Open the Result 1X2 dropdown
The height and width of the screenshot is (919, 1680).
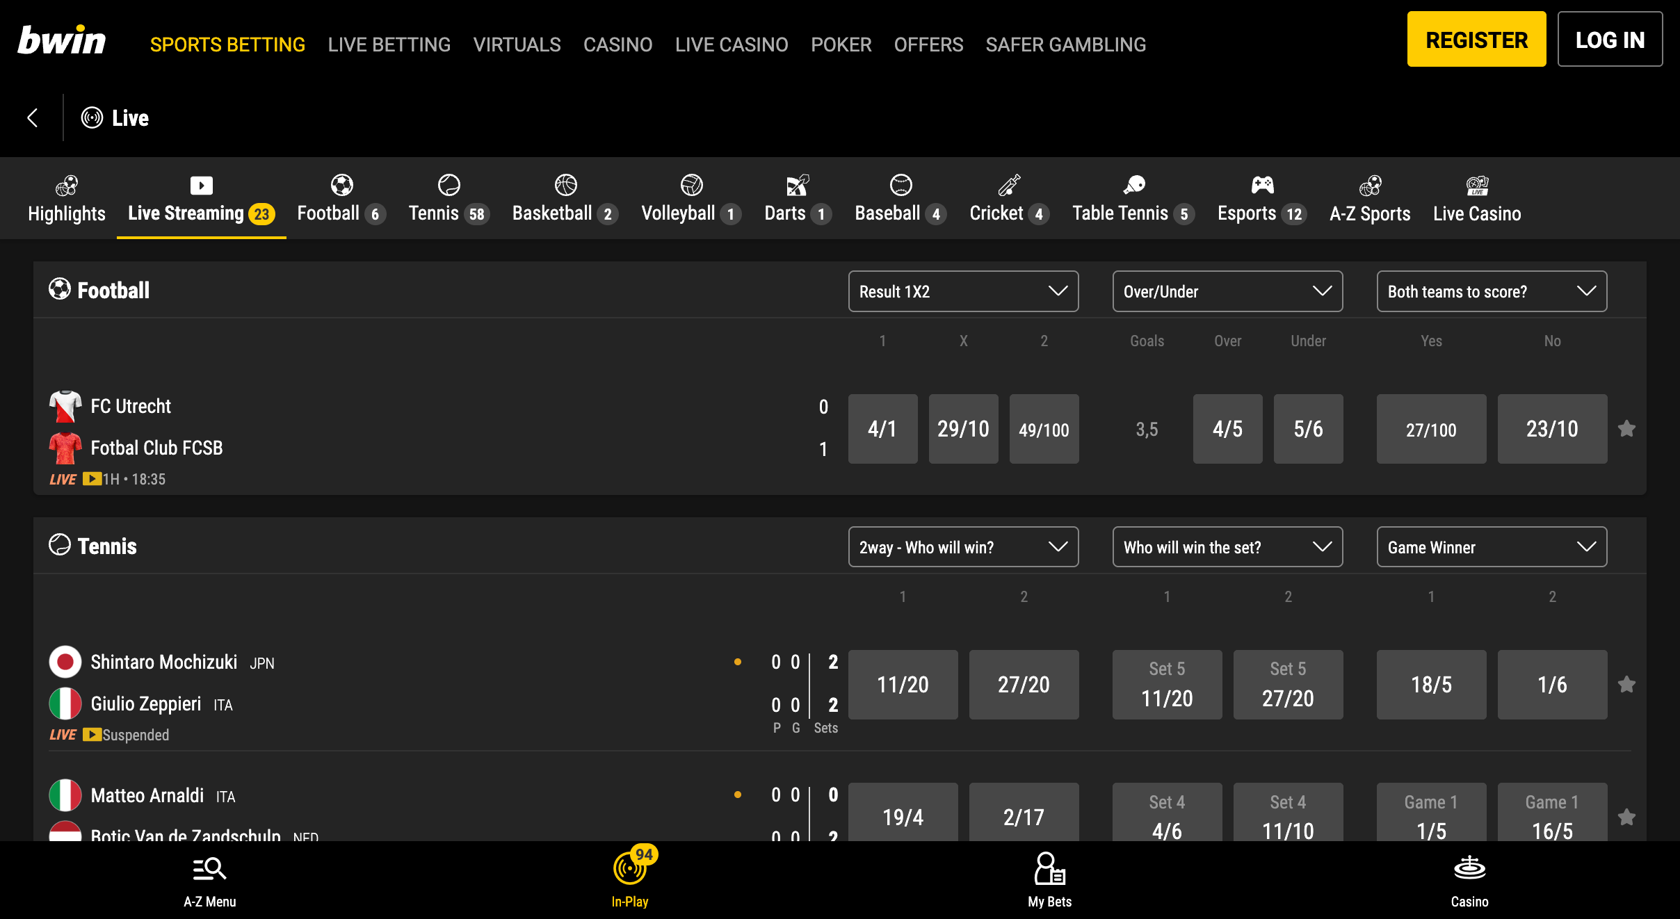(x=963, y=291)
